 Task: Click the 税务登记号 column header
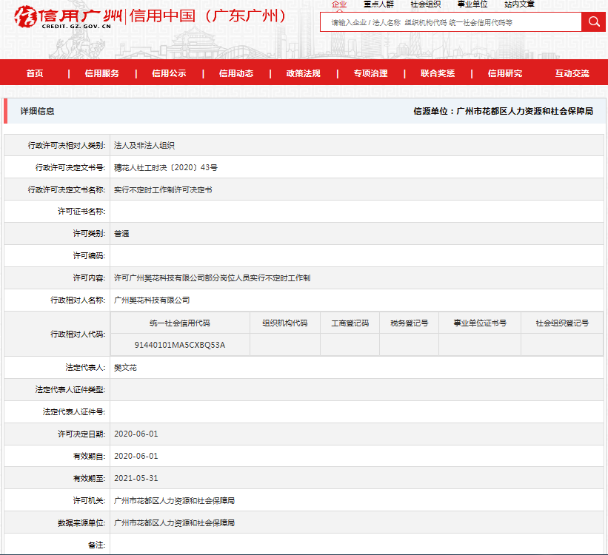409,323
